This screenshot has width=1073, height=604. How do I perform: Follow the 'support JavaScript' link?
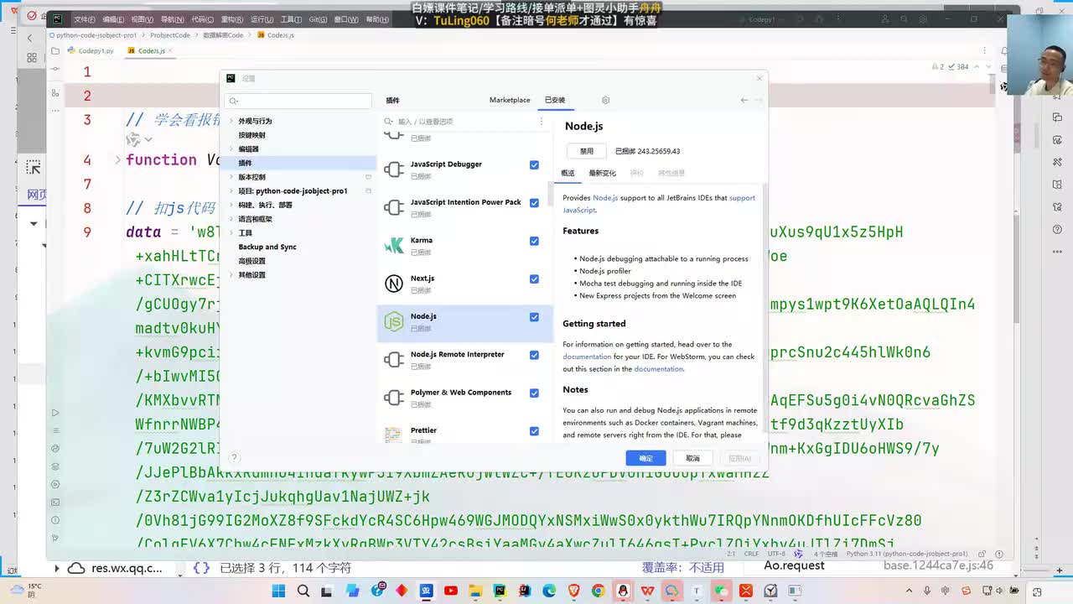coord(659,204)
